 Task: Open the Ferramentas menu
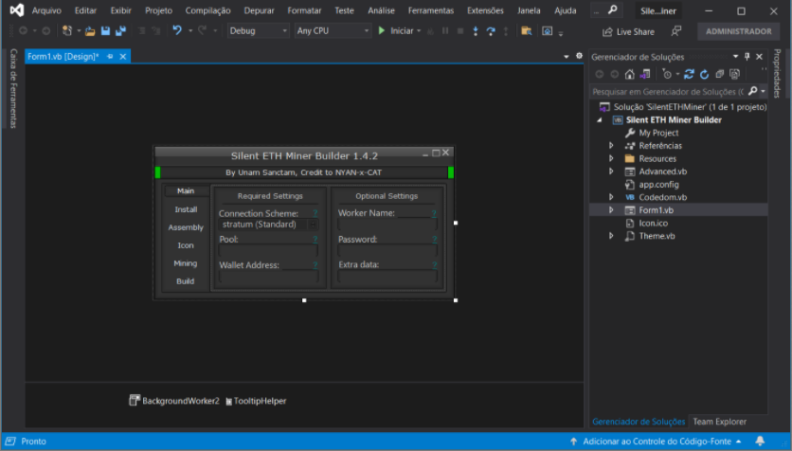pyautogui.click(x=431, y=10)
